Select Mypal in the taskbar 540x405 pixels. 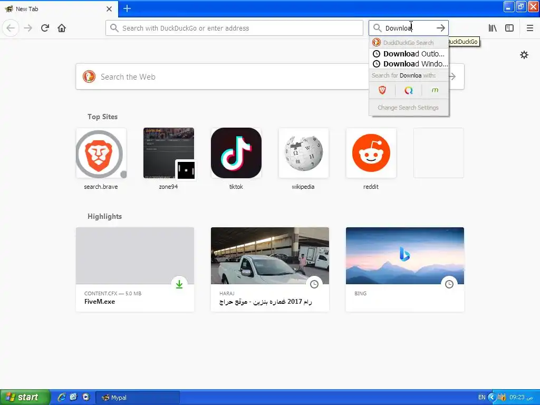tap(137, 398)
